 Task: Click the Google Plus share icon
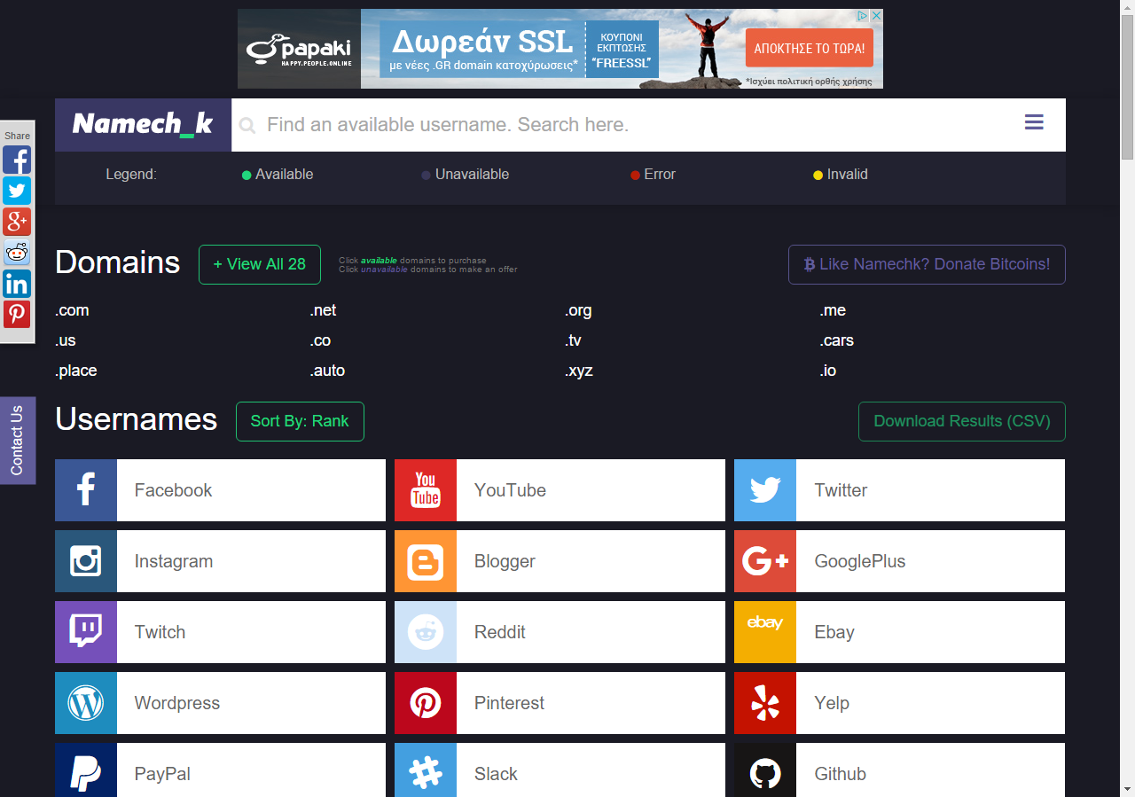(17, 222)
